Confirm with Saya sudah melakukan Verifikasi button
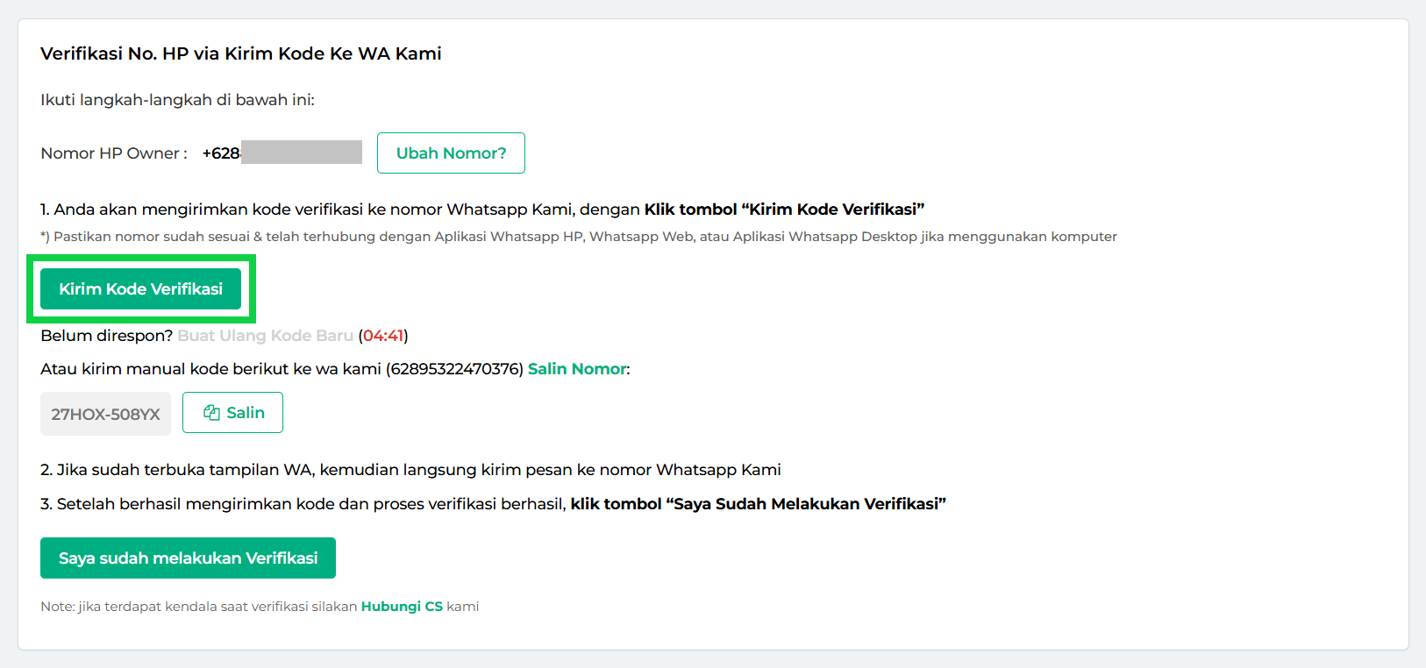Viewport: 1426px width, 668px height. [x=188, y=558]
